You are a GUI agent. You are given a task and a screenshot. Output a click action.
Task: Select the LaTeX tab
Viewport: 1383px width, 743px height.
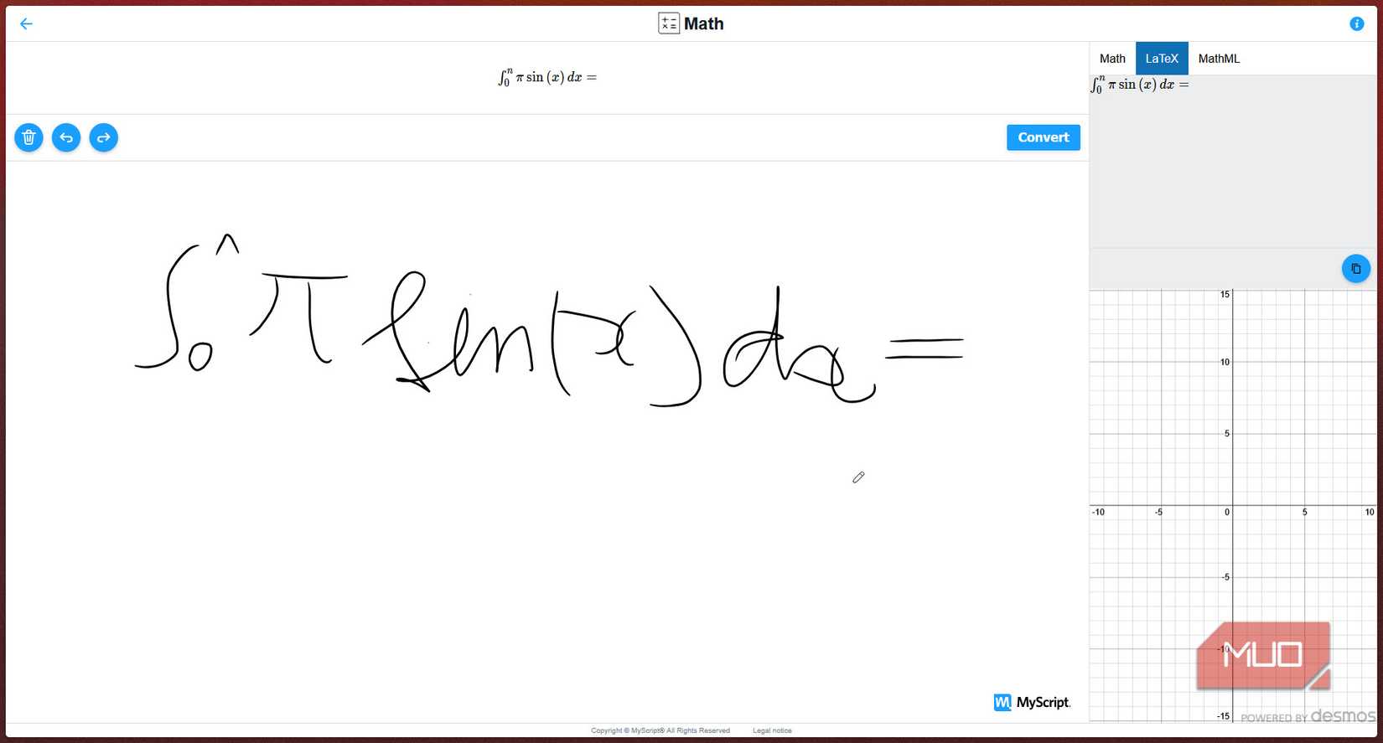point(1162,59)
